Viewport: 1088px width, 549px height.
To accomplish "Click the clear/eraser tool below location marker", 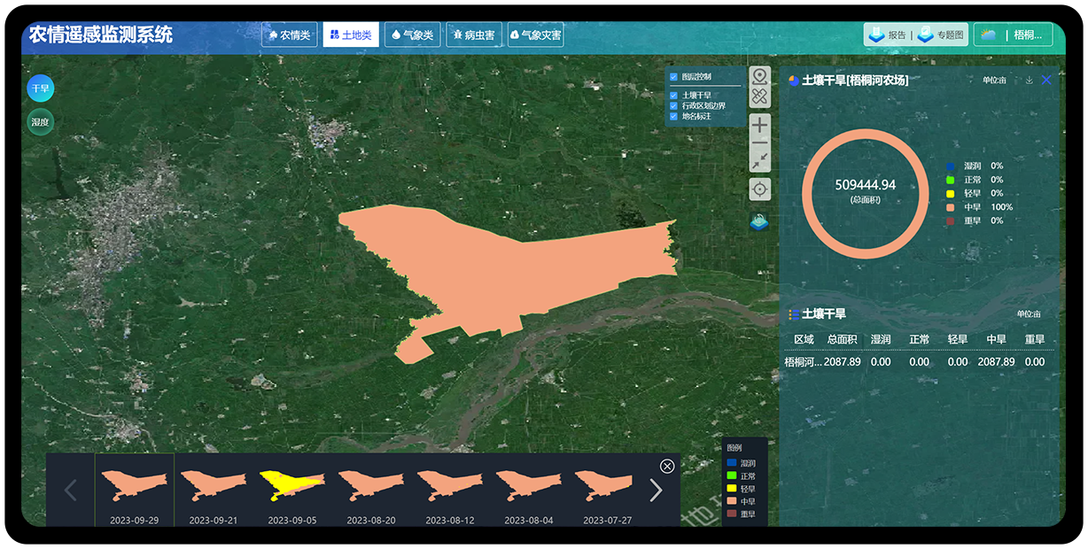I will [x=759, y=97].
